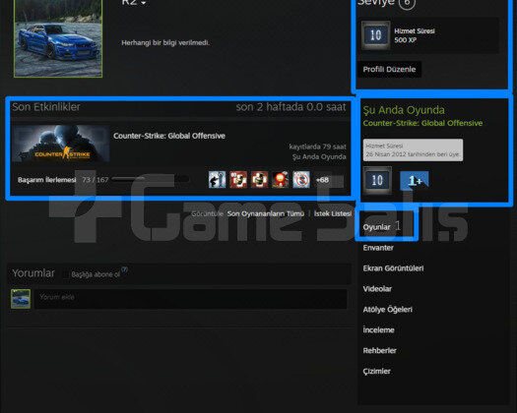Click the blue 1+ game collector badge
Image resolution: width=517 pixels, height=413 pixels.
(415, 181)
